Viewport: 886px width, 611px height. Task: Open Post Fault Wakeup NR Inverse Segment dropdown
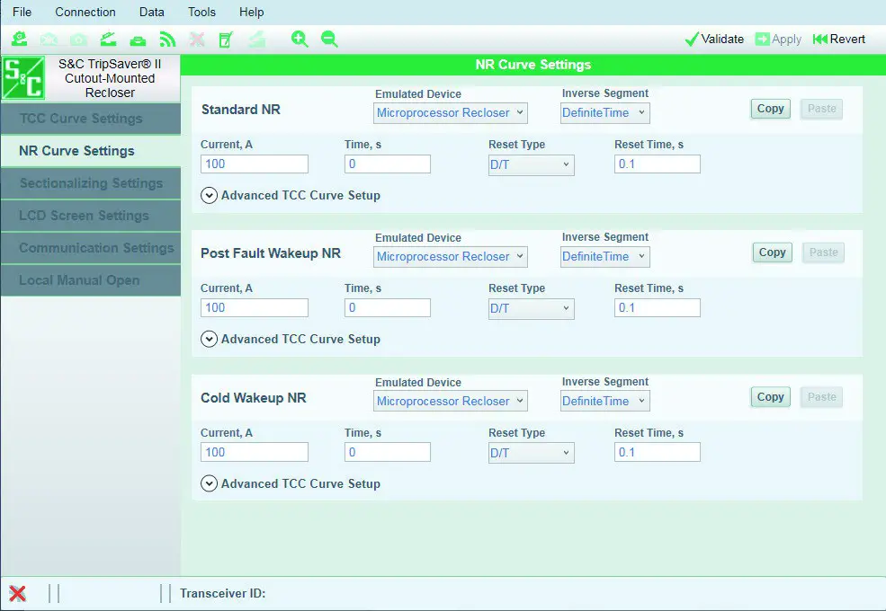604,256
